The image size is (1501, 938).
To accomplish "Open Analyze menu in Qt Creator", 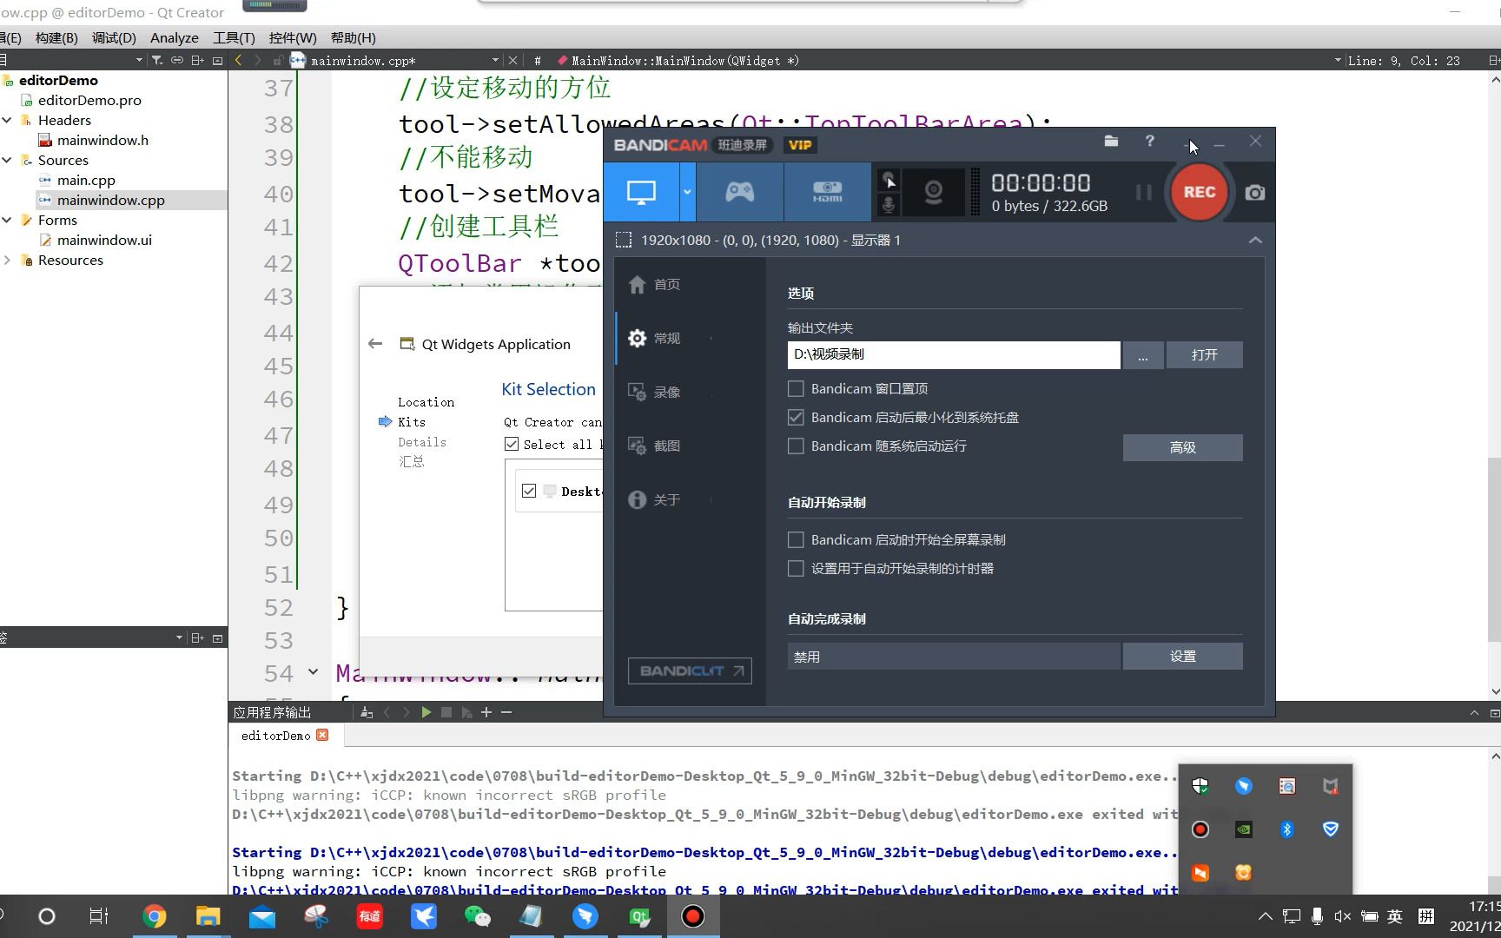I will [175, 37].
